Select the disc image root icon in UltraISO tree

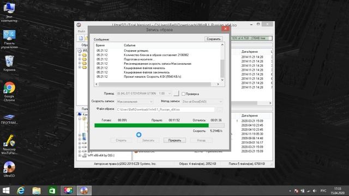tap(80, 51)
